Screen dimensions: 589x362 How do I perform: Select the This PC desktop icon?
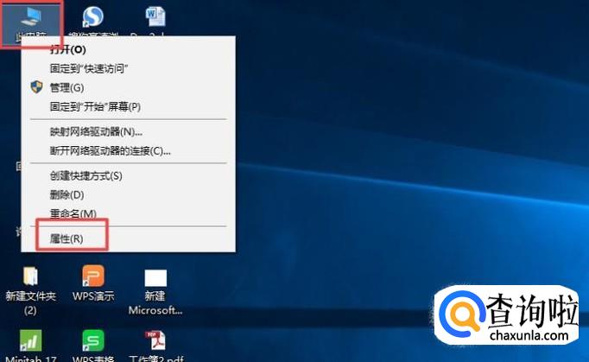[x=31, y=17]
